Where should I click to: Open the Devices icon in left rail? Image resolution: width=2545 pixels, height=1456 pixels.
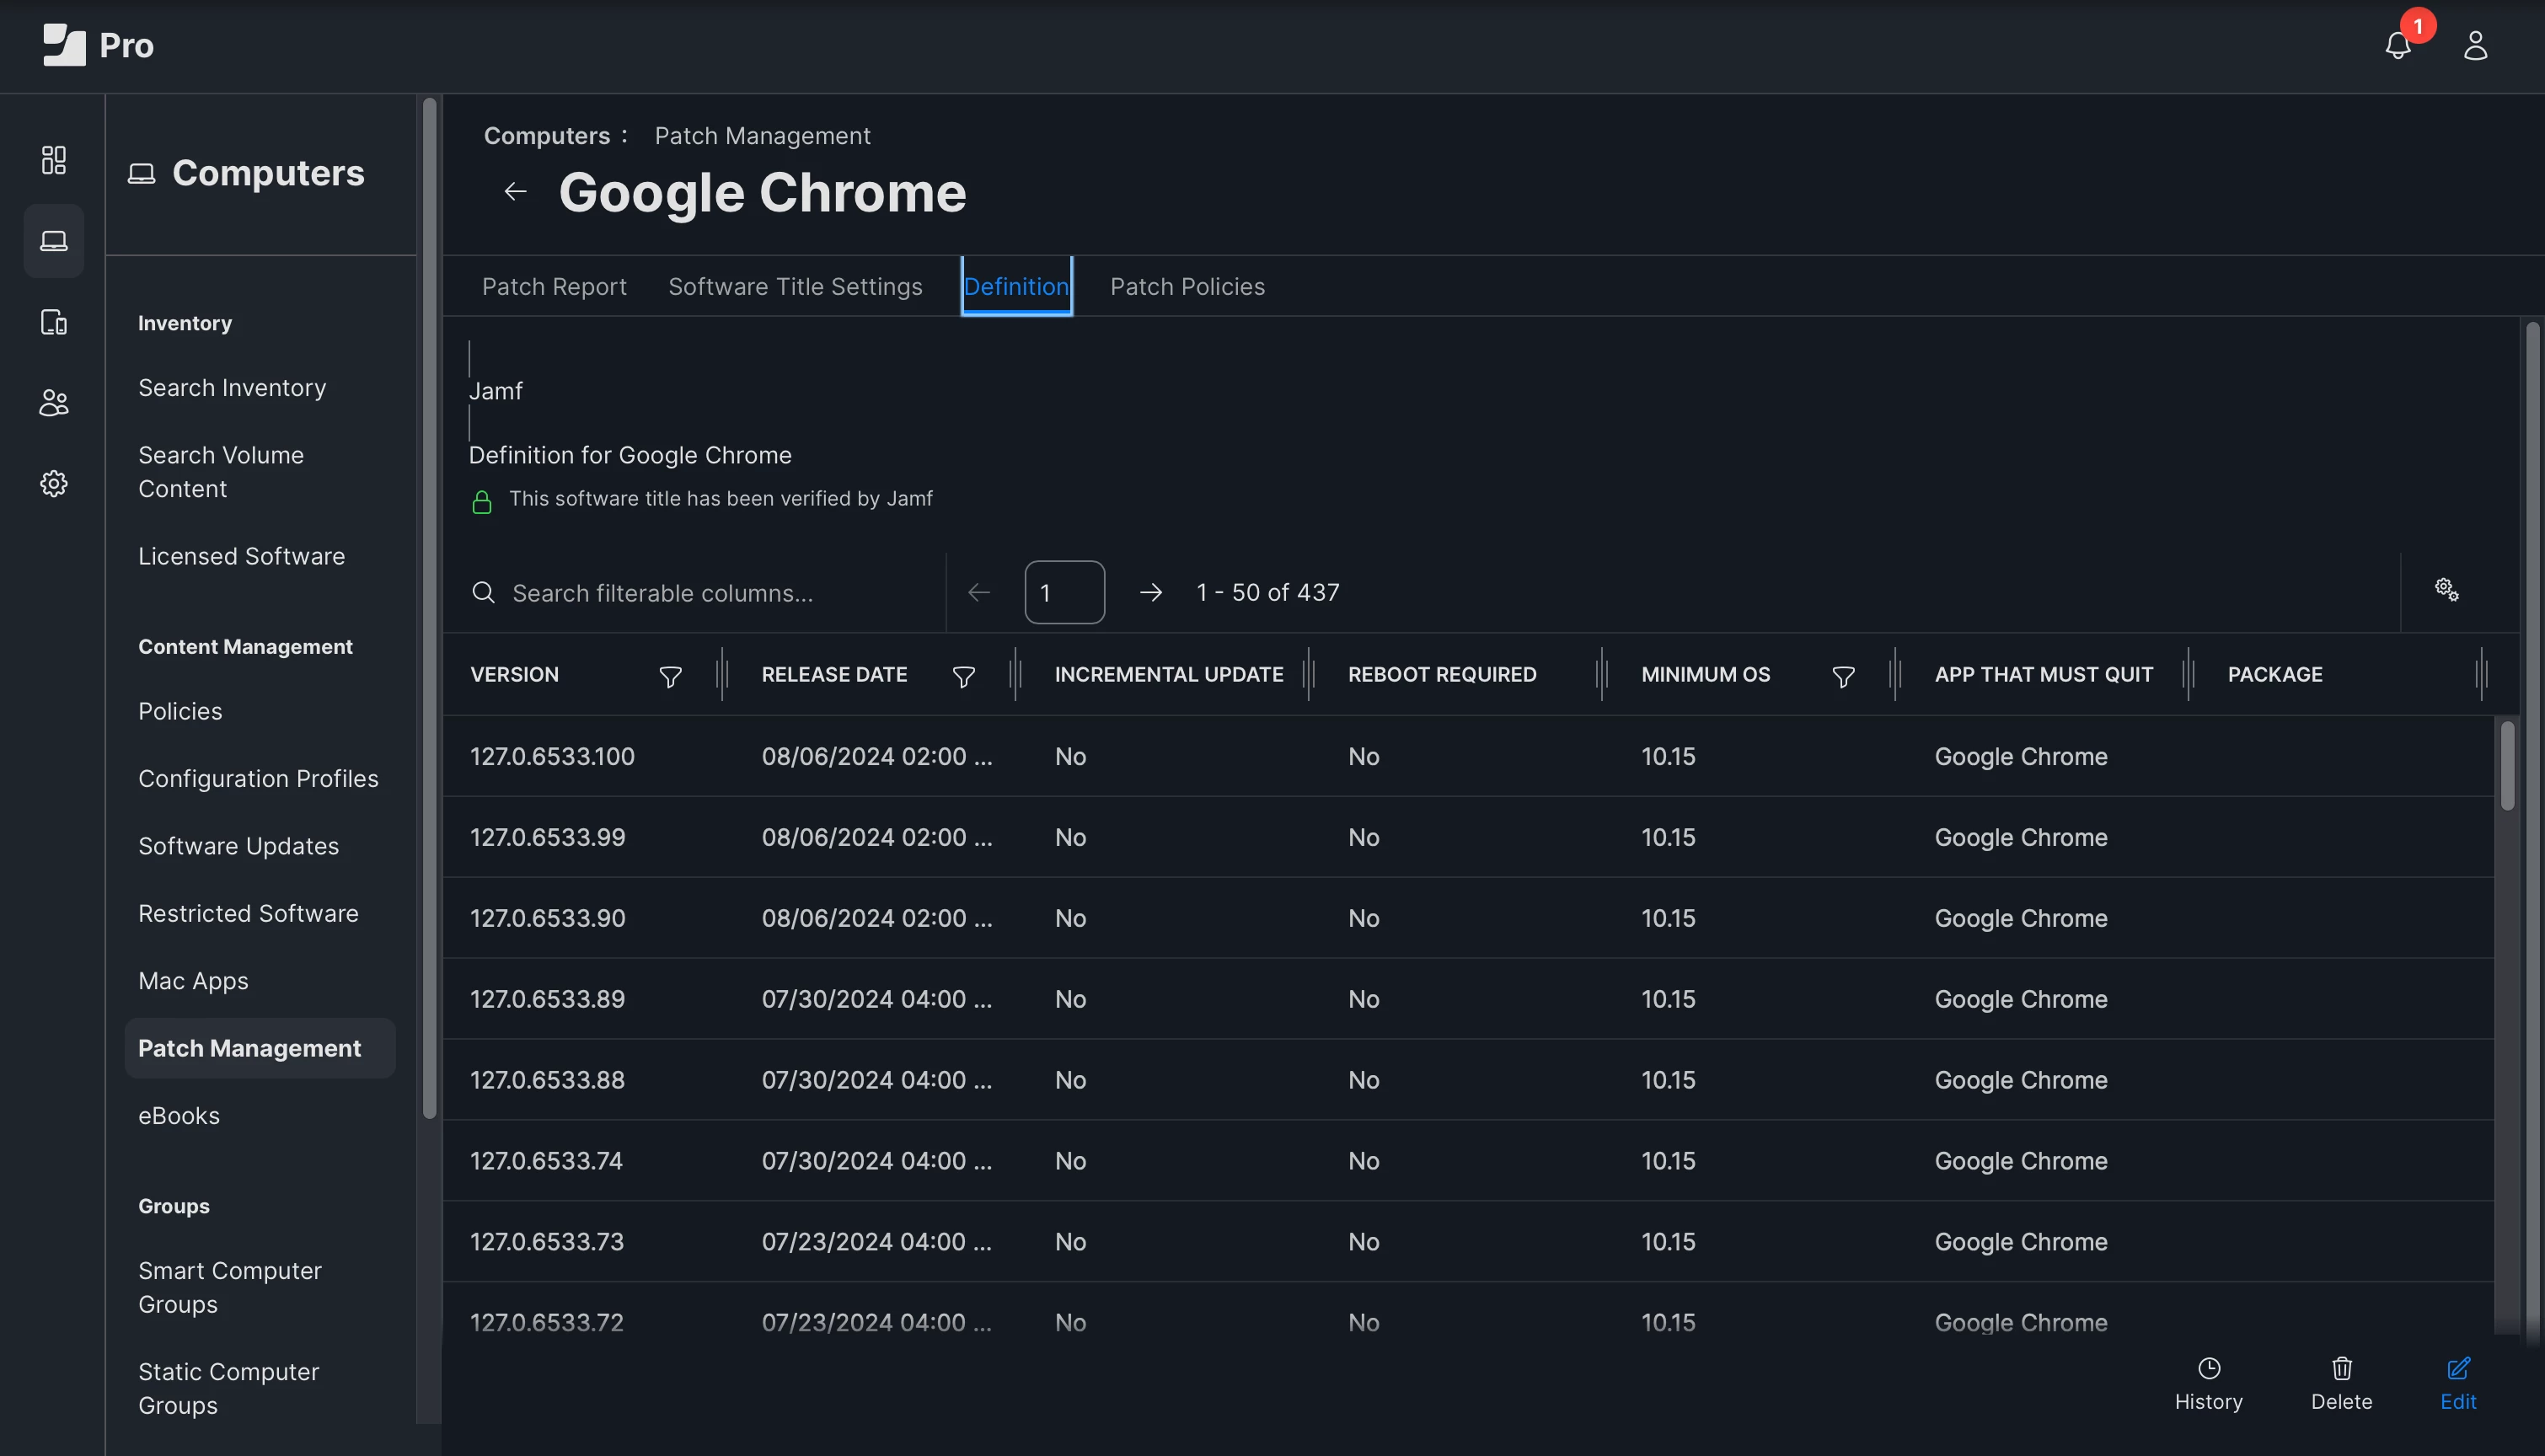54,322
